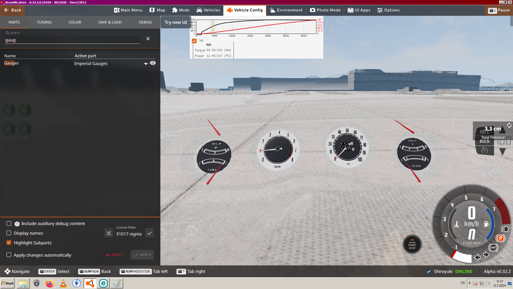Clear the parts search with X
Screen dimensions: 513x289
[148, 39]
